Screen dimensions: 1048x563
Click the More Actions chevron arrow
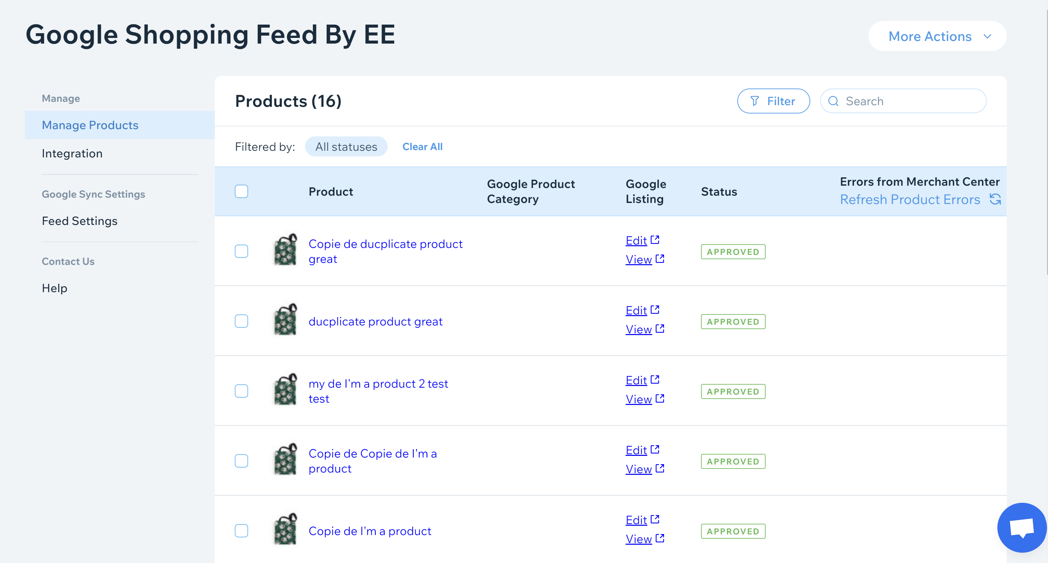pos(987,36)
